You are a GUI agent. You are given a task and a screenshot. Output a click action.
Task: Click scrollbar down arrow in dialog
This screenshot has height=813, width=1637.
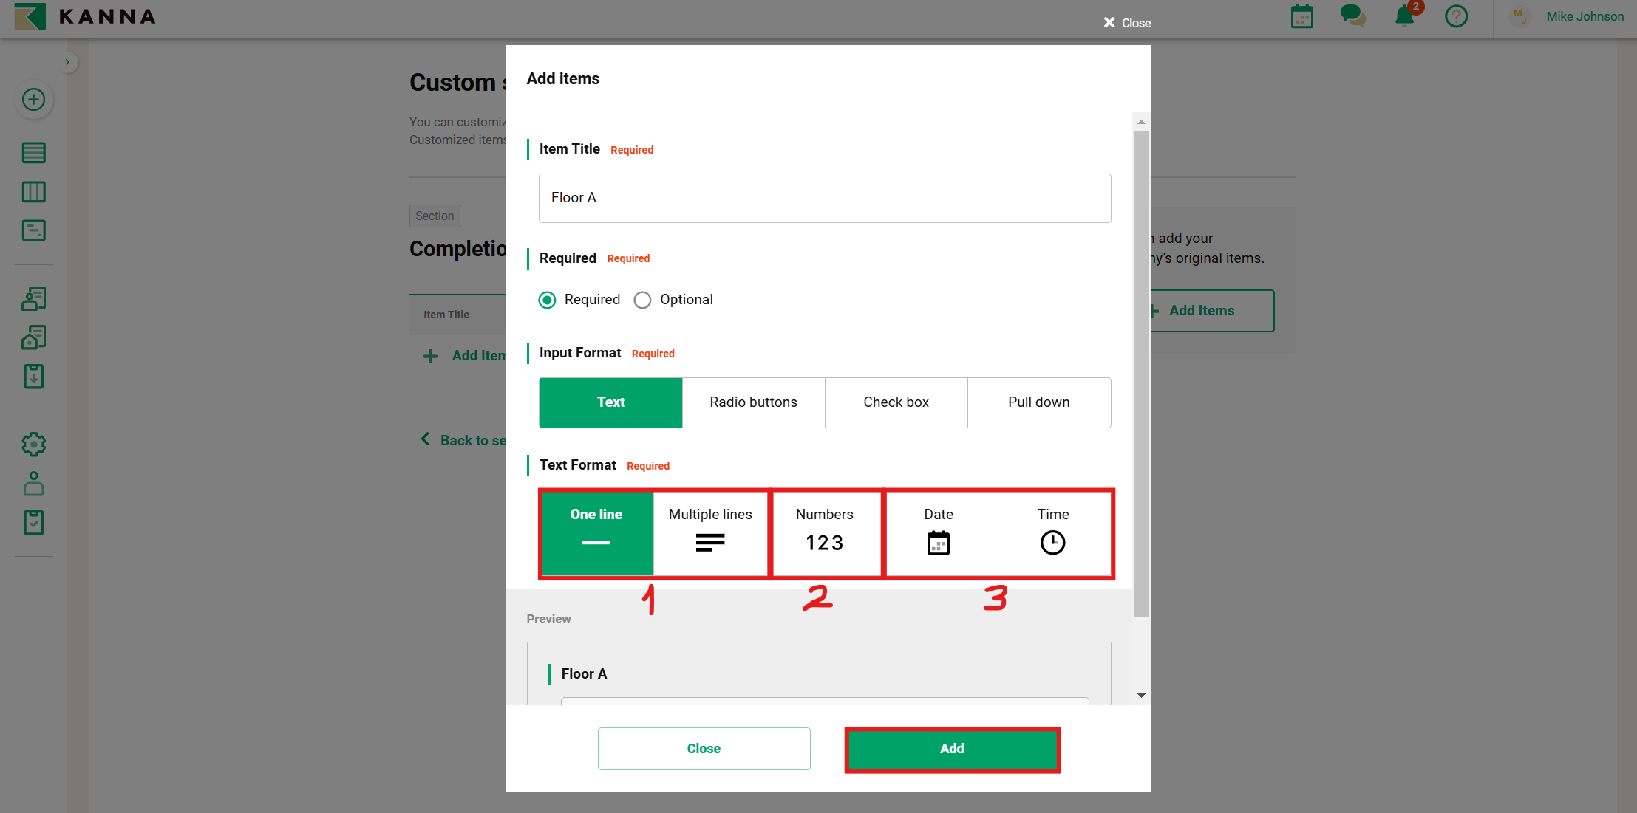pos(1141,696)
